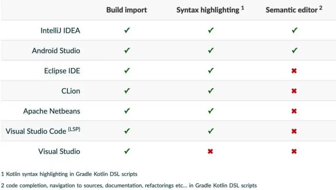Image resolution: width=336 pixels, height=190 pixels.
Task: Click Apache Netbeans Semantic editor red cross
Action: pyautogui.click(x=294, y=111)
